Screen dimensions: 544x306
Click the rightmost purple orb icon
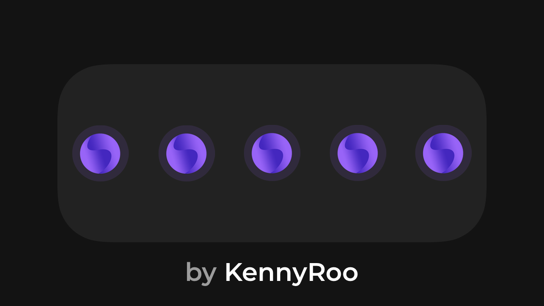point(443,153)
